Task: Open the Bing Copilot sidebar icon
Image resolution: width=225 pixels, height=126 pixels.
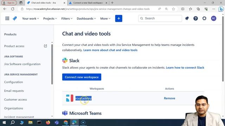Action: (221, 9)
